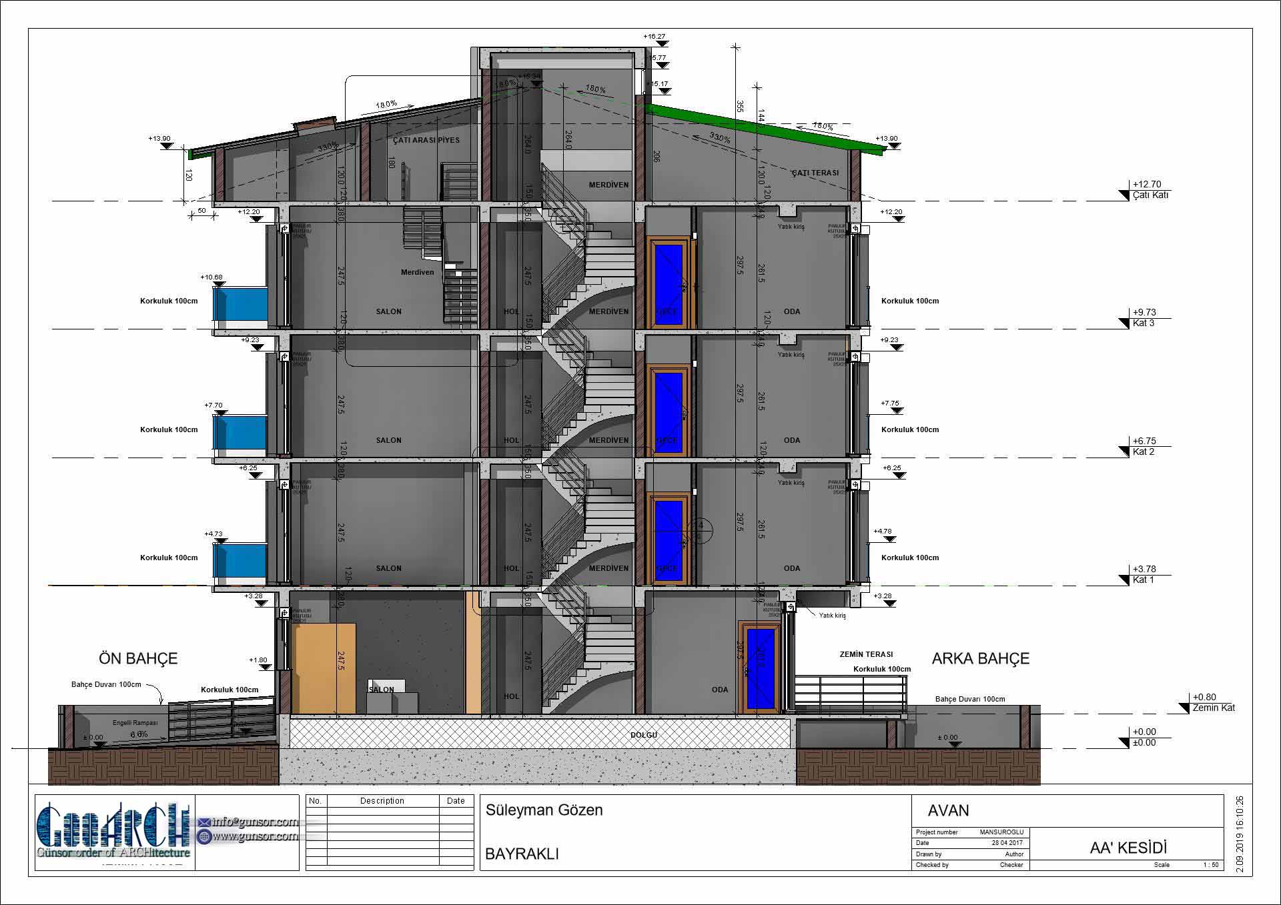Select the Süleyman Gözen client name text
1281x905 pixels.
544,810
